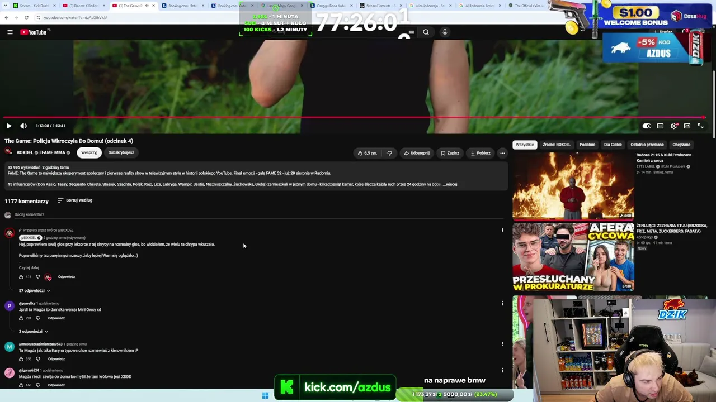
Task: Open the Bedoes 2115 & Kubi Producent thumbnail
Action: point(573,186)
